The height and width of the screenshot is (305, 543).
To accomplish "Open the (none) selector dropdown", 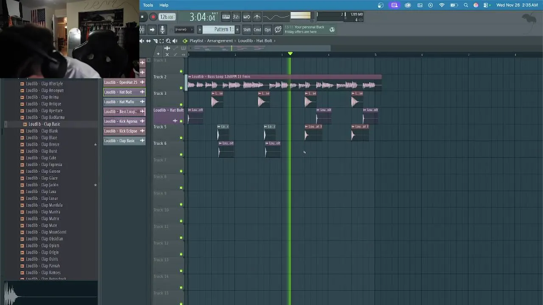I will (x=184, y=30).
